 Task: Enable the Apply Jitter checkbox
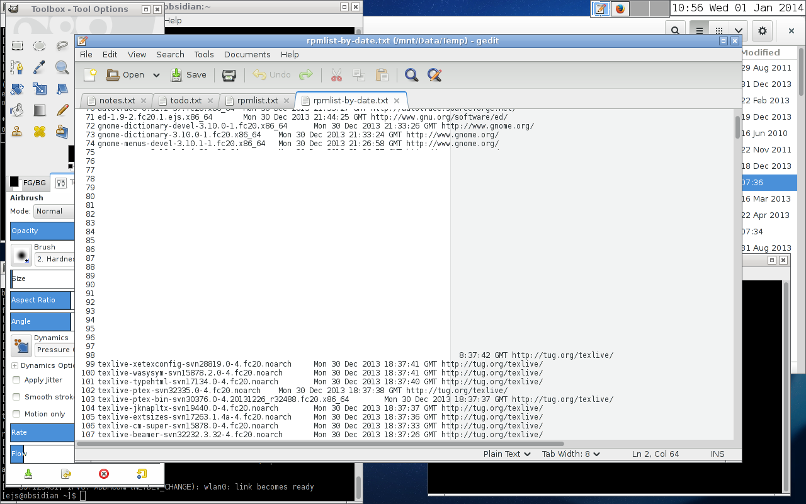click(16, 380)
